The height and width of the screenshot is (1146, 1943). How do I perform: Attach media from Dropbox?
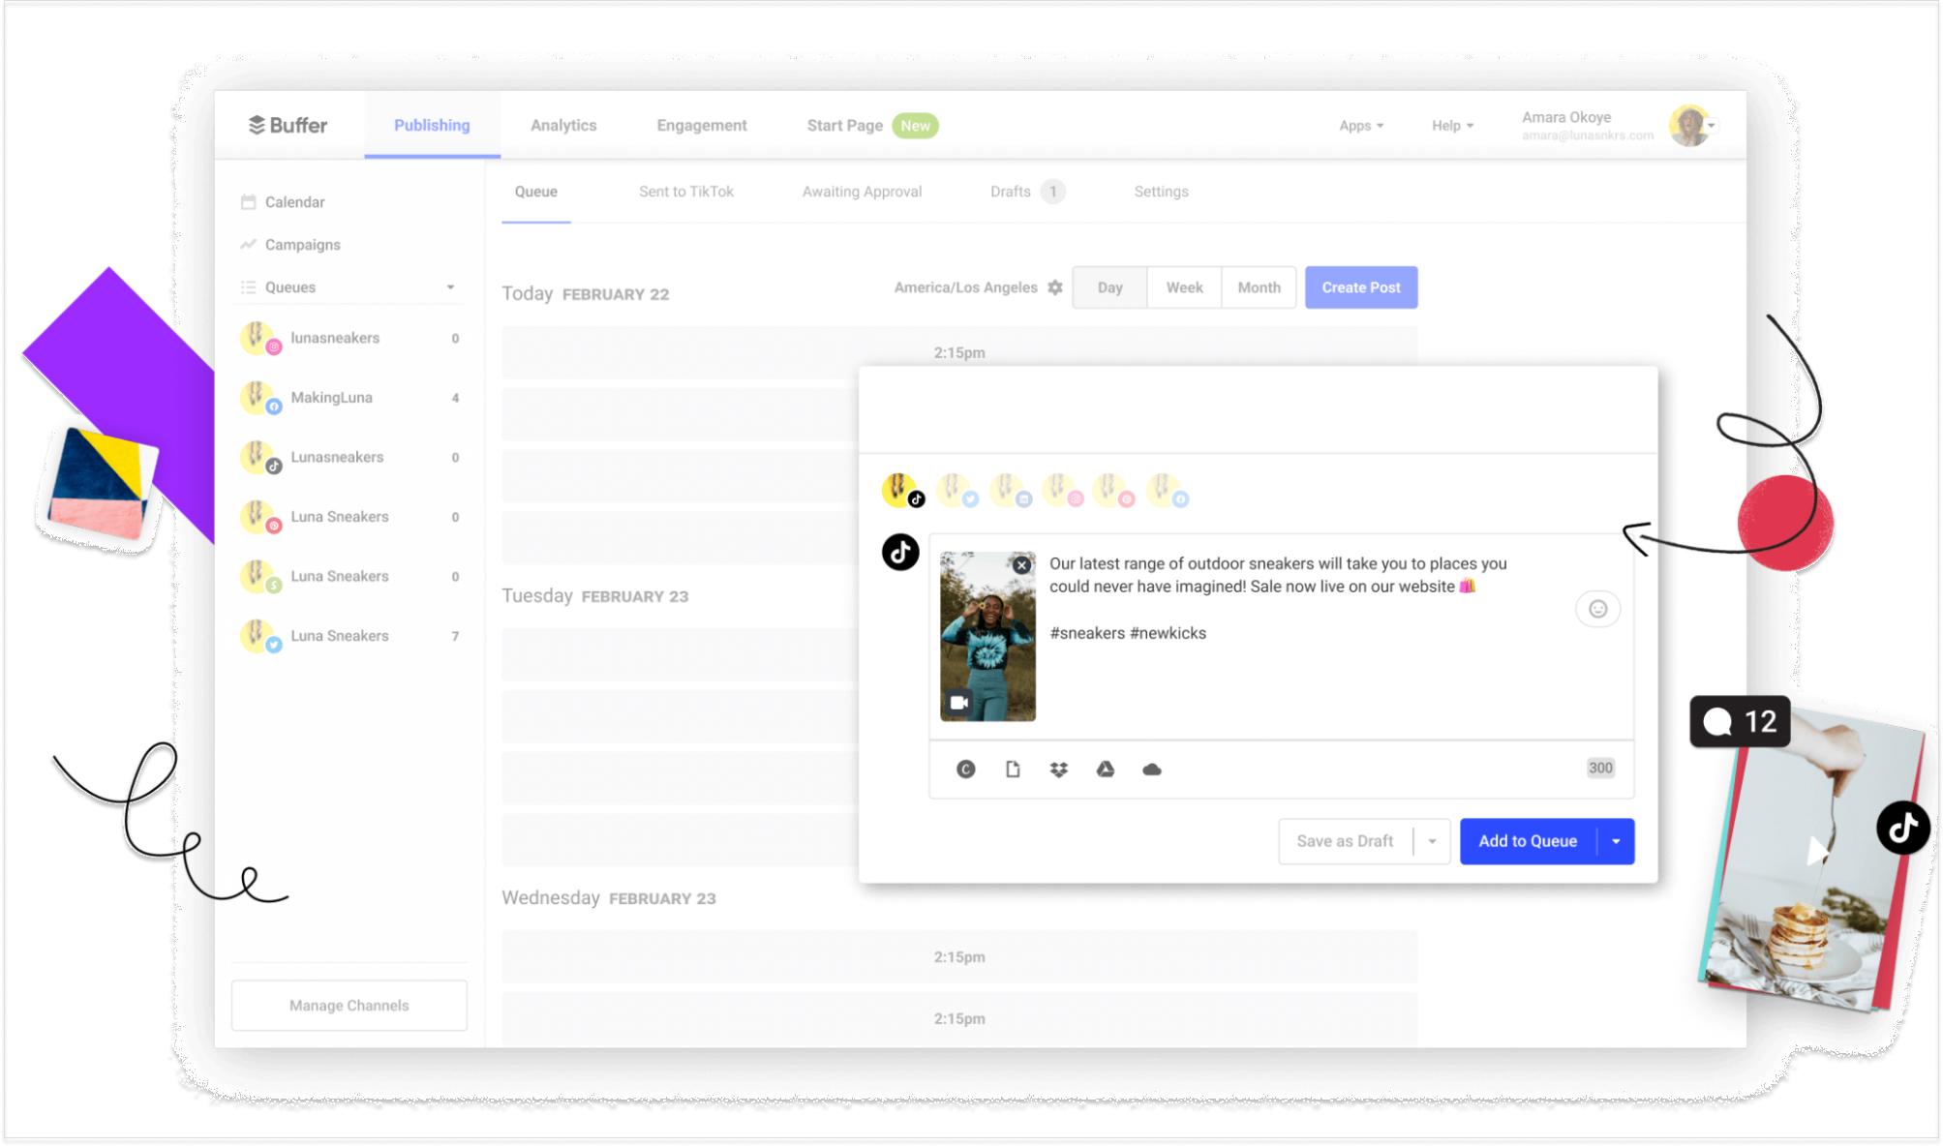[x=1058, y=769]
